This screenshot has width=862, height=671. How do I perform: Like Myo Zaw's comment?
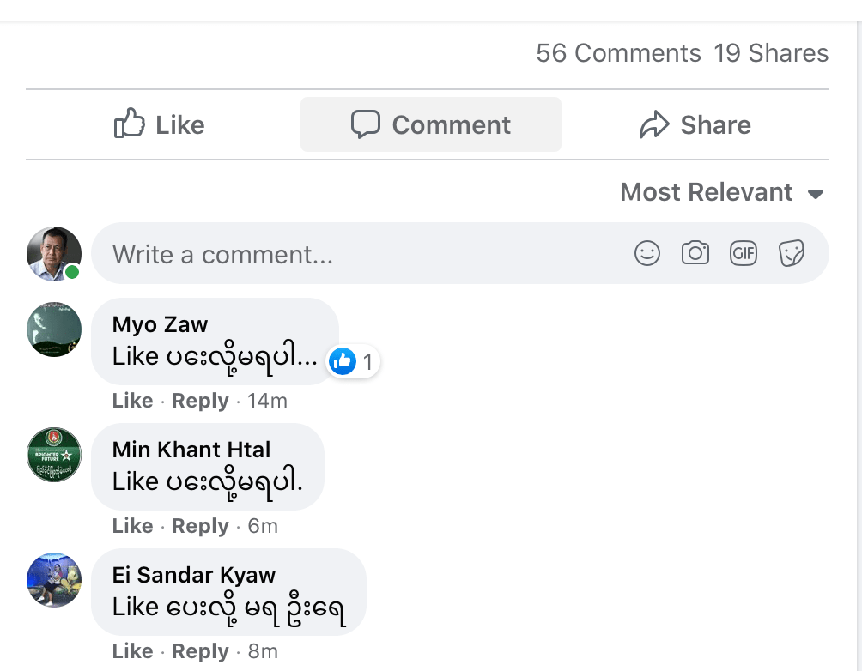pos(132,401)
